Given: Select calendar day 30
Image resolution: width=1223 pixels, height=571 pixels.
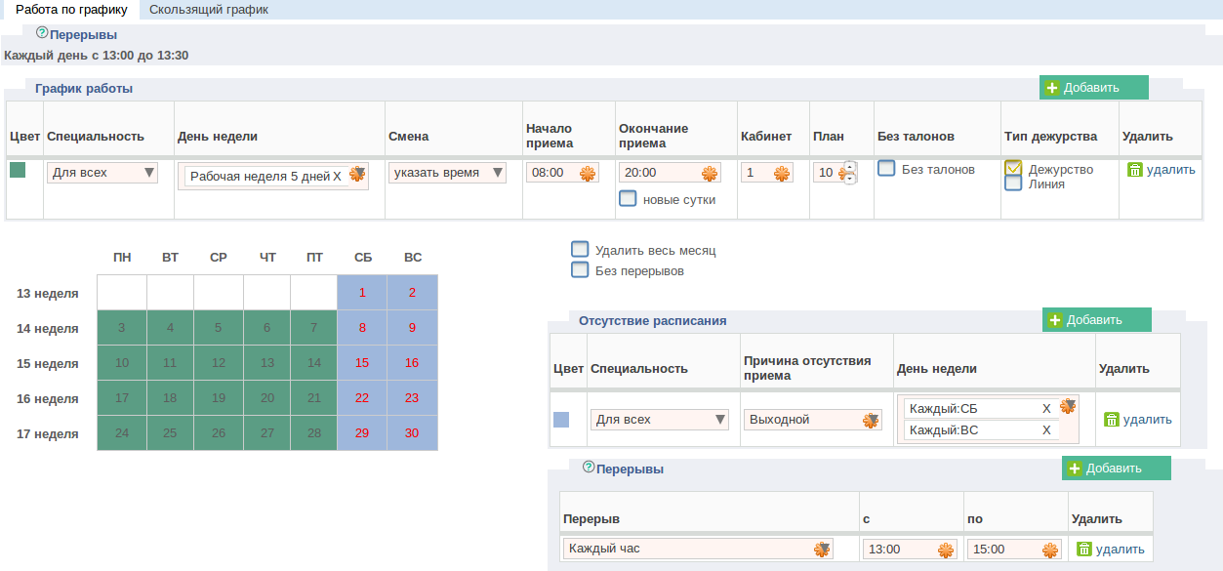Looking at the screenshot, I should pyautogui.click(x=412, y=433).
